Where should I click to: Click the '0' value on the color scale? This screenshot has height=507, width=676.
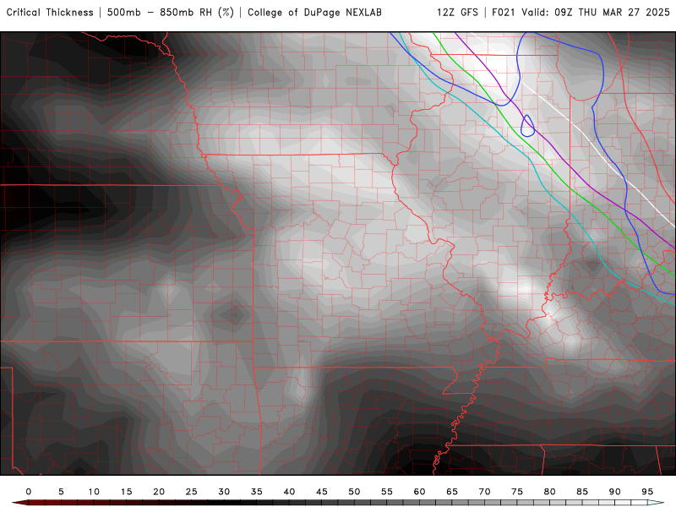29,492
